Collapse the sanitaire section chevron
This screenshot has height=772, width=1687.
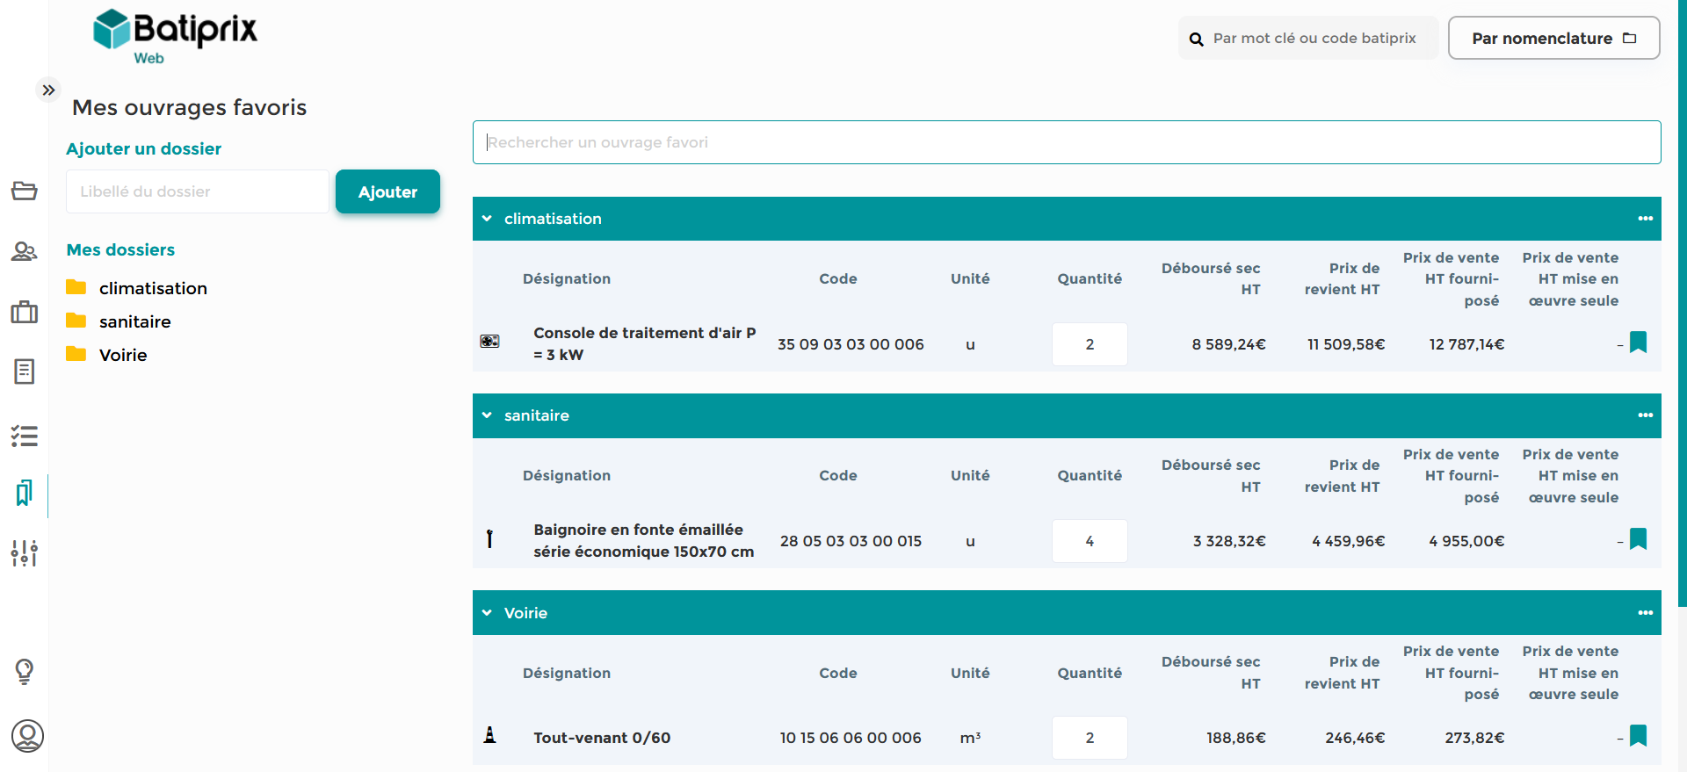point(487,415)
